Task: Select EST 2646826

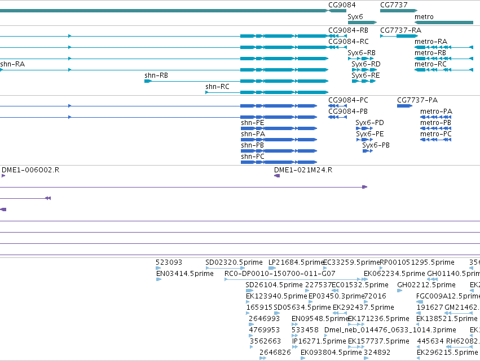Action: pyautogui.click(x=263, y=358)
